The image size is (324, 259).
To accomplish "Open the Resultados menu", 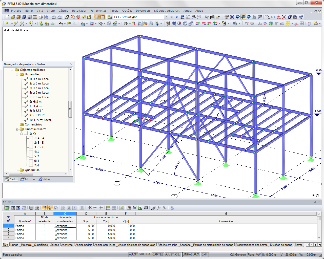I will point(79,11).
